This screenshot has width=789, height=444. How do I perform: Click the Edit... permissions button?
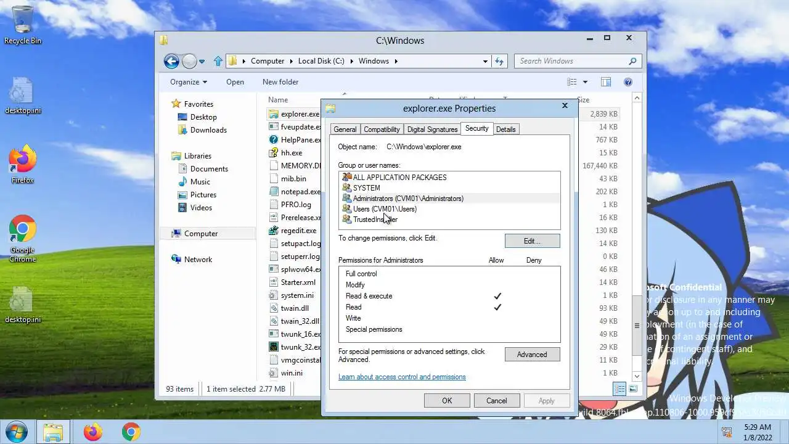coord(533,241)
